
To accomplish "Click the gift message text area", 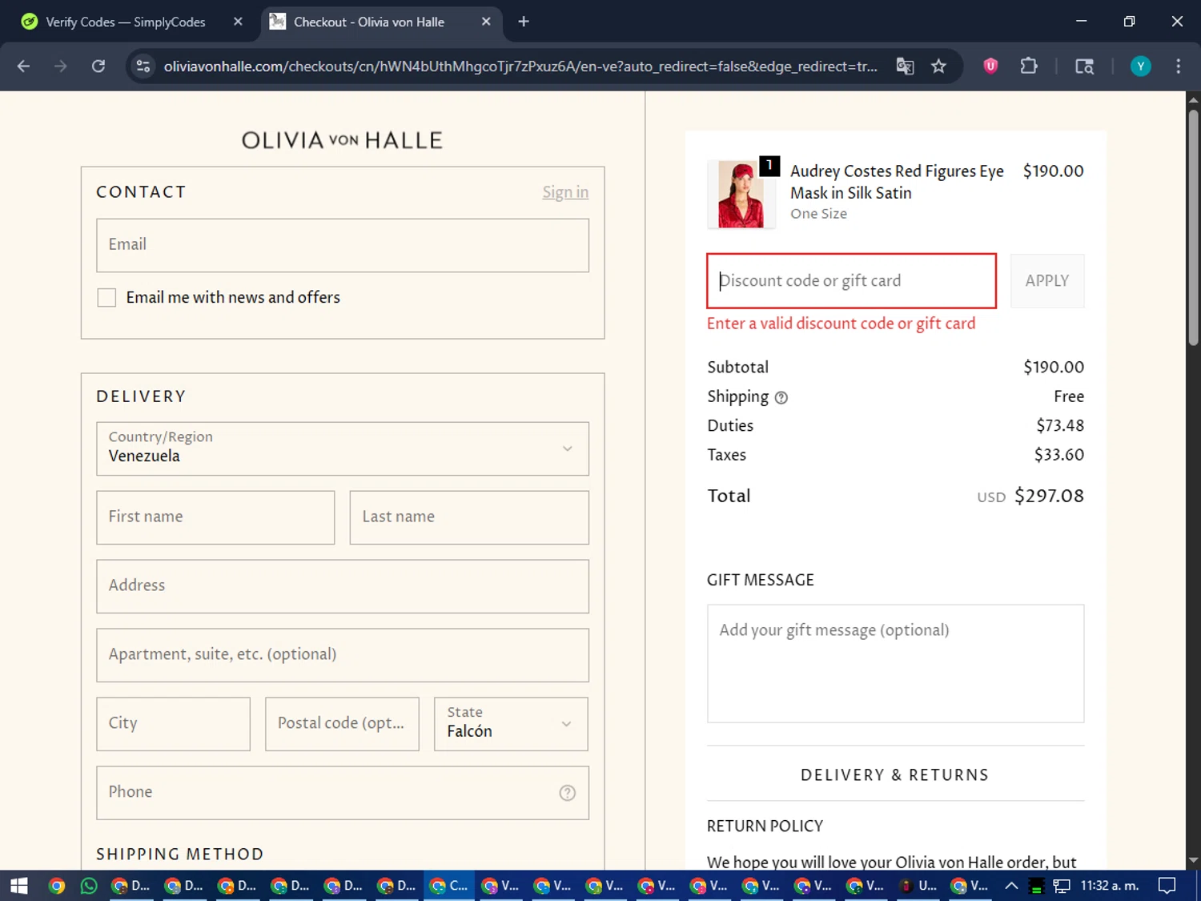I will coord(895,664).
